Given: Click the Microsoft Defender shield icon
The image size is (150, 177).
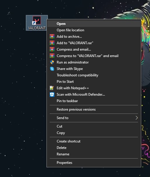Looking at the screenshot, I should pos(52,94).
